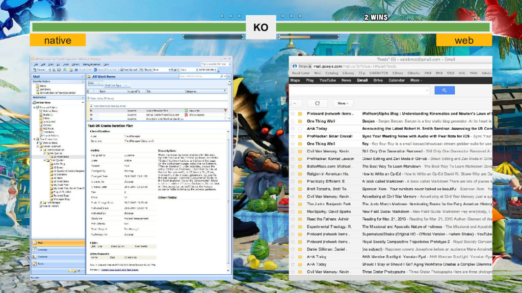The width and height of the screenshot is (522, 293).
Task: Star the AHA Today seminar announcement email
Action: pyautogui.click(x=293, y=129)
